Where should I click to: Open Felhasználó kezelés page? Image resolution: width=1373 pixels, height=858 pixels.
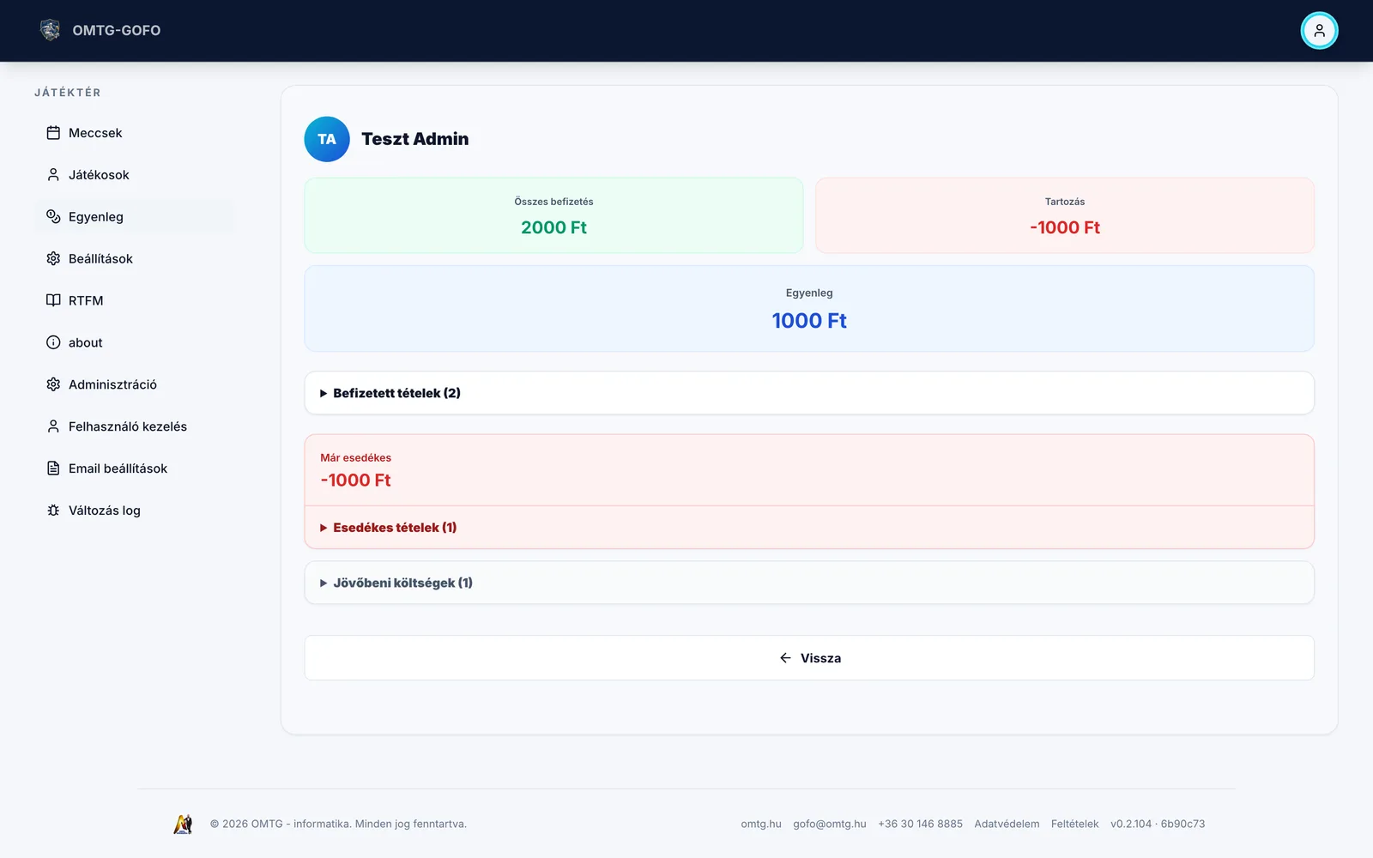(x=135, y=426)
